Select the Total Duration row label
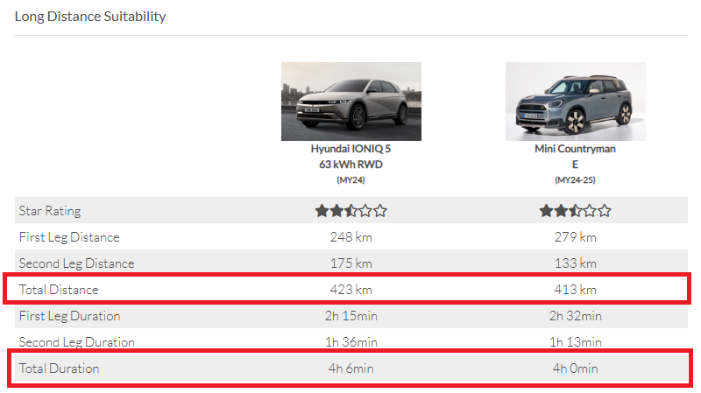The image size is (701, 393). tap(60, 368)
